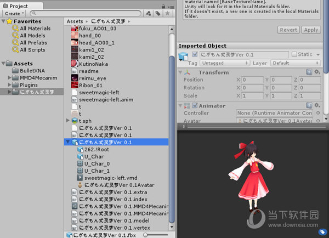Expand the t.sph asset

(68, 121)
